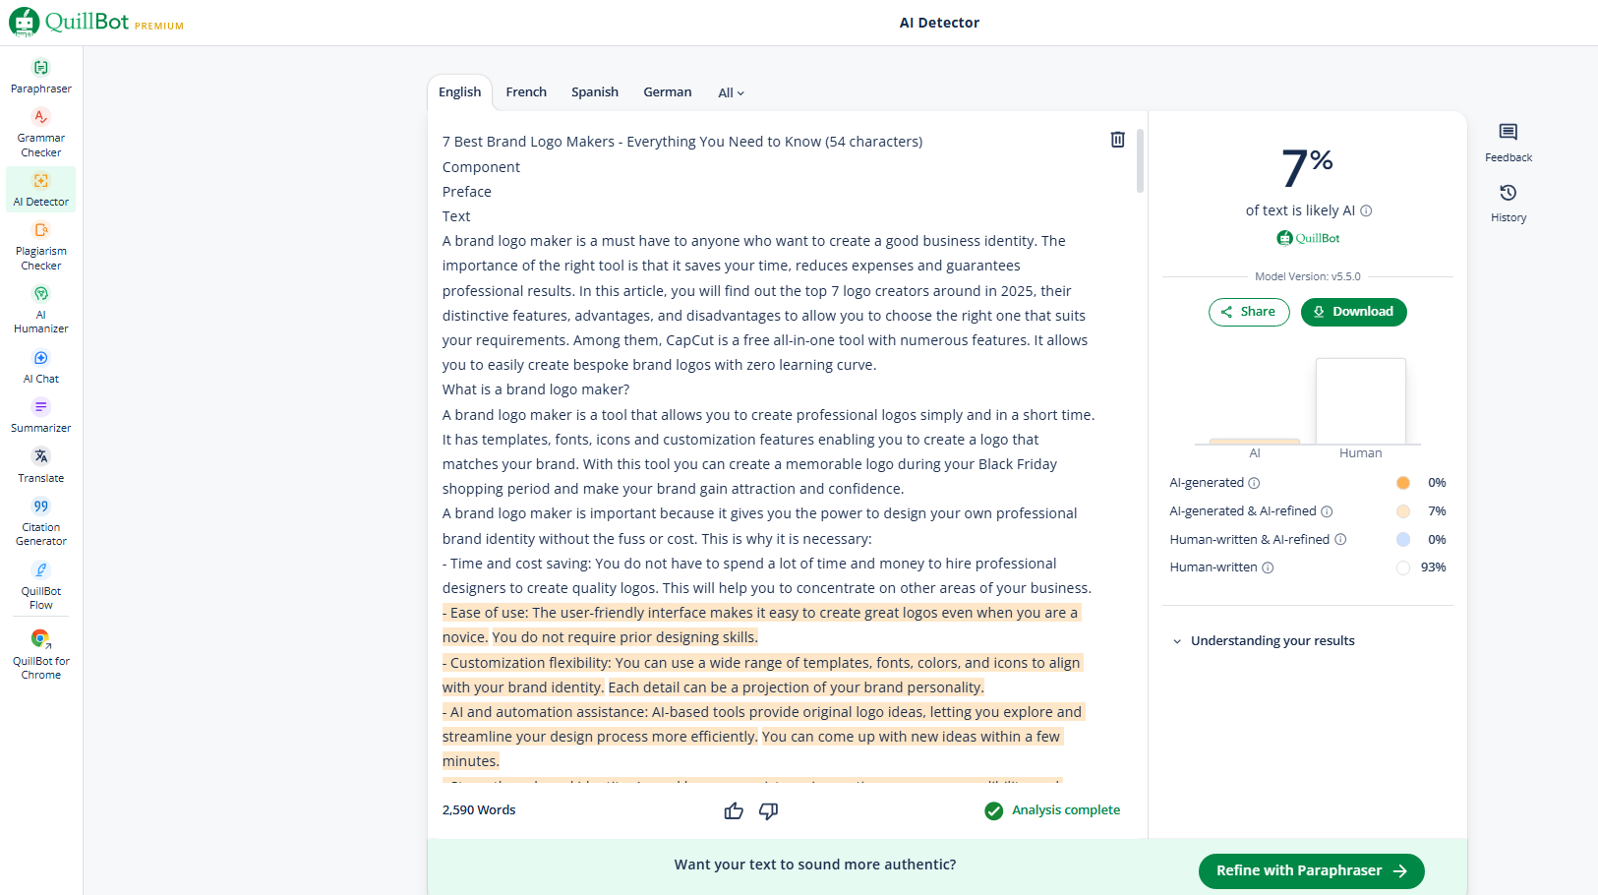Open the Summarizer tool
Viewport: 1598px width, 895px height.
pos(40,415)
